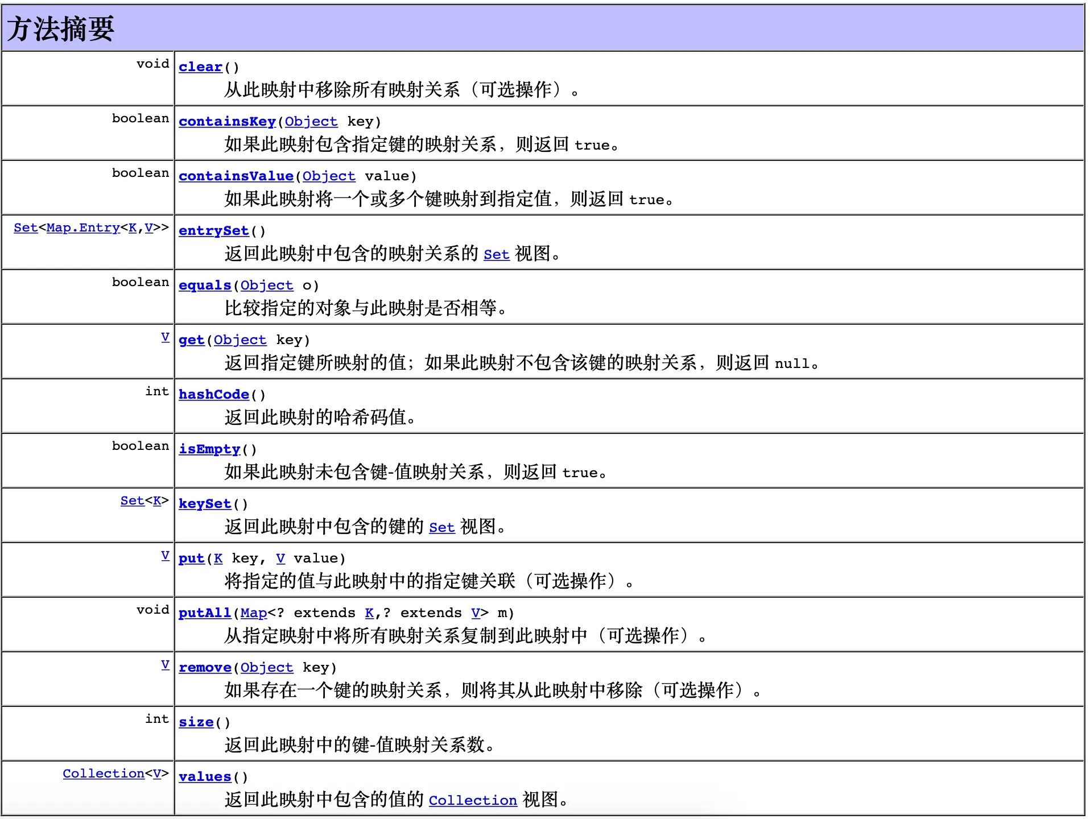The height and width of the screenshot is (819, 1090).
Task: Click Set link in entrySet description
Action: pos(497,255)
